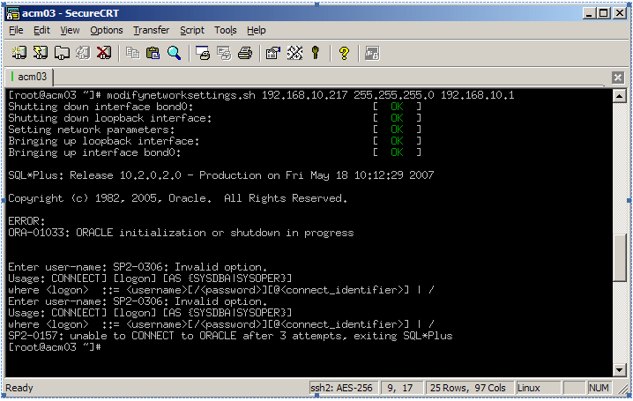Click the SP2-0157 unable to CONNECT line
The height and width of the screenshot is (401, 633).
[x=230, y=336]
